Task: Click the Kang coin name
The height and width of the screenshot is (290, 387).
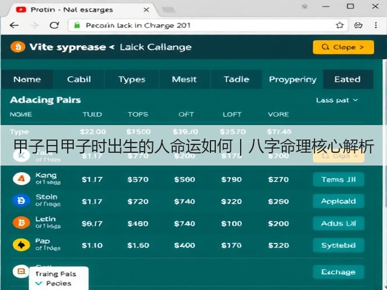Action: (46, 175)
